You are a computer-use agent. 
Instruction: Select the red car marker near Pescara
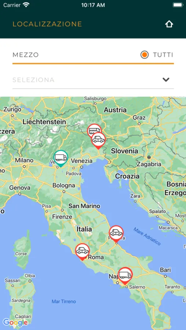point(116,234)
